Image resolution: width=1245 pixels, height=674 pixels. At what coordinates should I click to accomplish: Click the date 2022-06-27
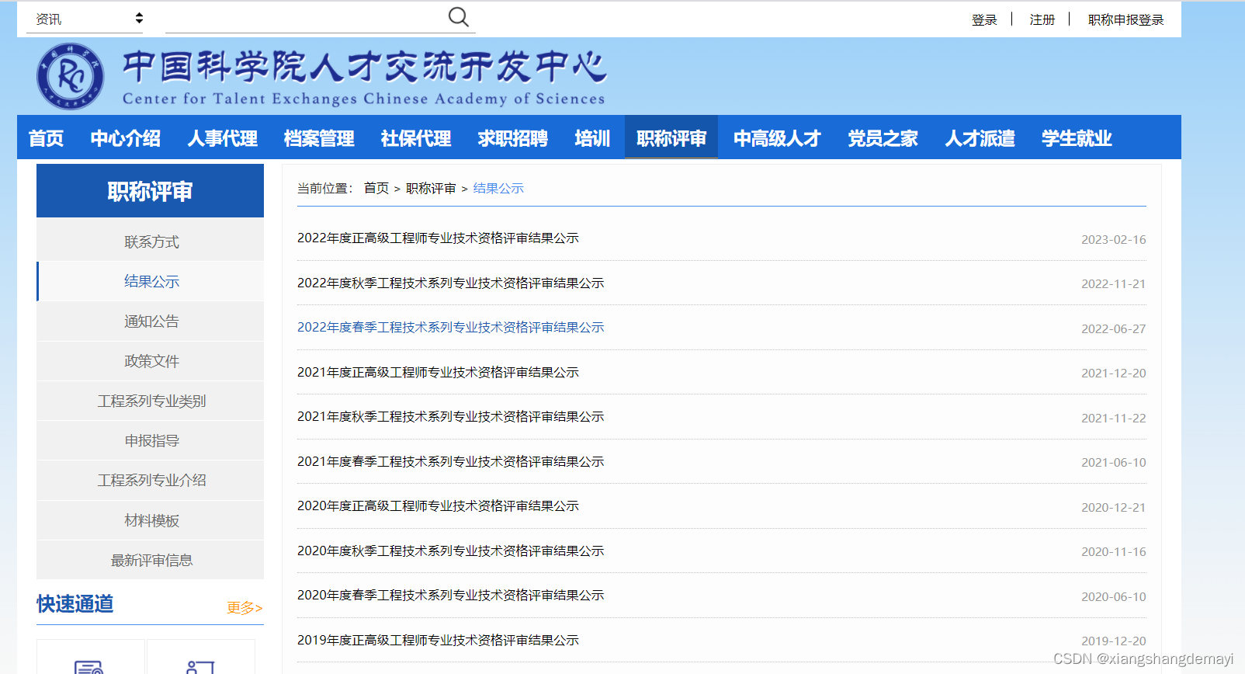pyautogui.click(x=1113, y=329)
